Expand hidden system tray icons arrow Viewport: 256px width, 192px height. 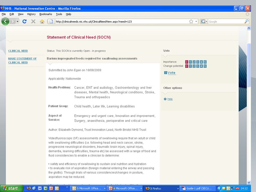point(219,189)
